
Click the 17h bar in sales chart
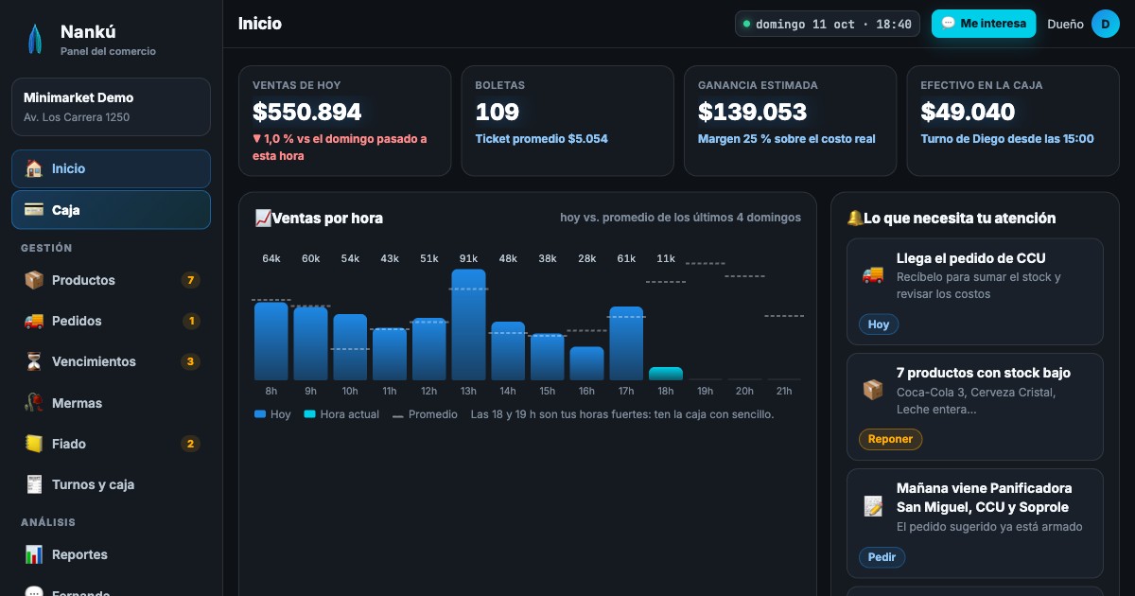(x=626, y=343)
